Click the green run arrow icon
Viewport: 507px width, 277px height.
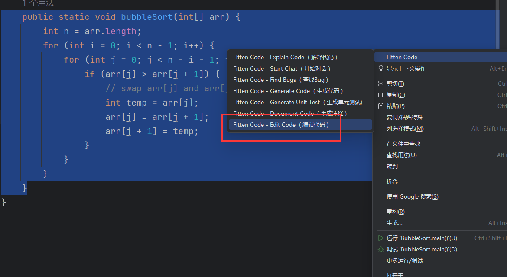[381, 238]
